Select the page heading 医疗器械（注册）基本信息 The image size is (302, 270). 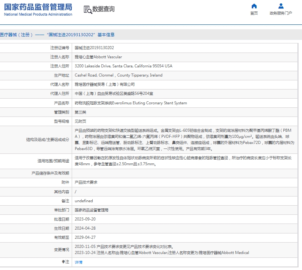[x=57, y=35]
